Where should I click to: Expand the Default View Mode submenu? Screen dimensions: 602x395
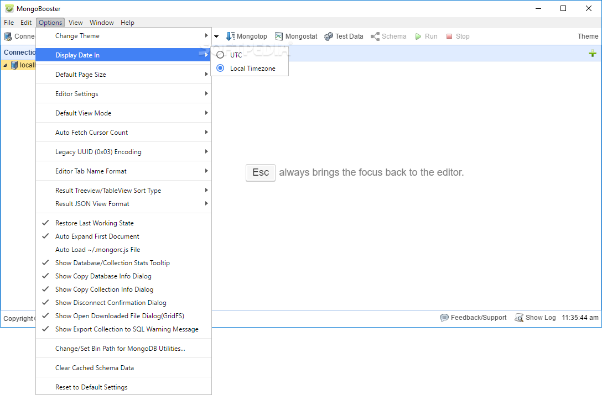pyautogui.click(x=123, y=113)
